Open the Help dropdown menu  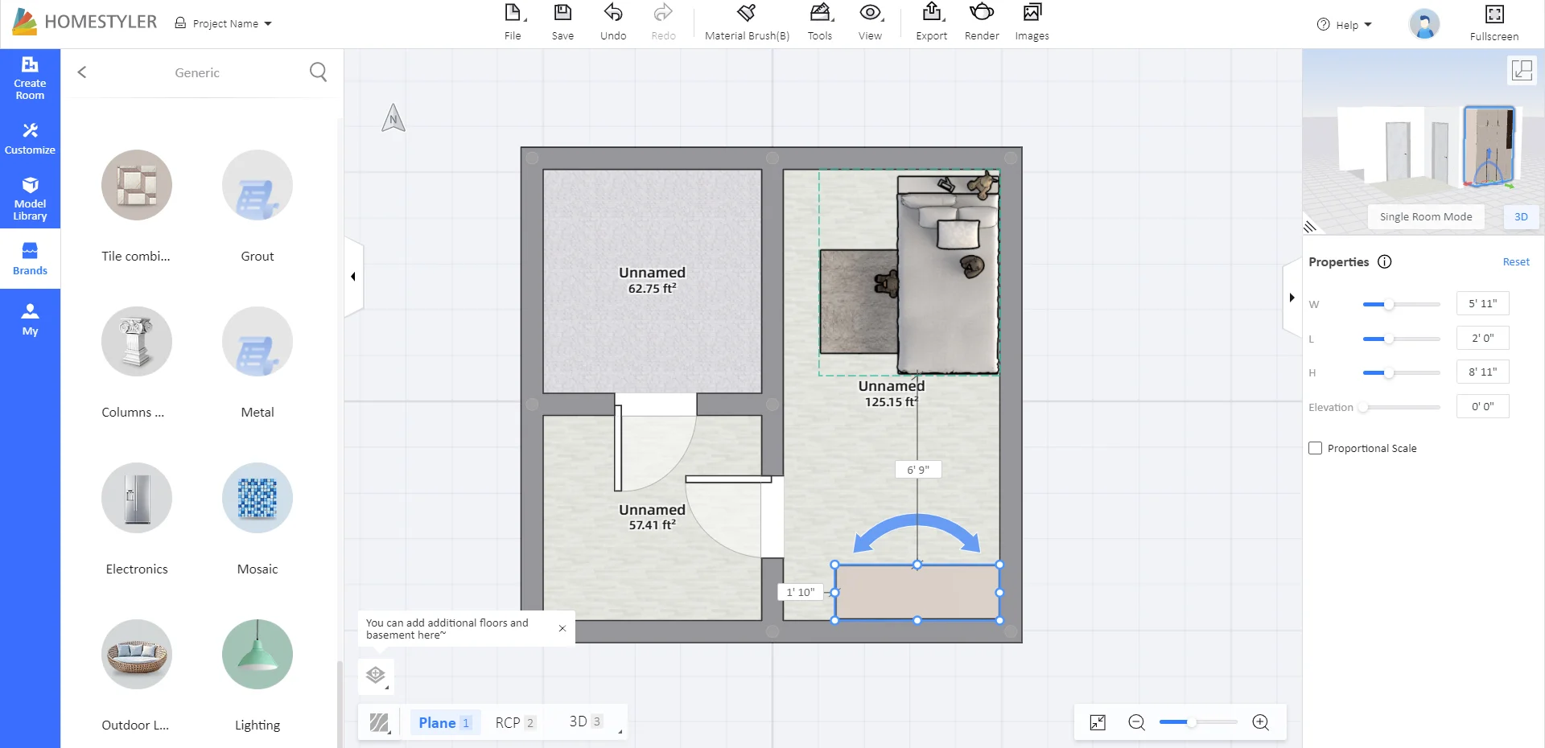click(x=1345, y=24)
